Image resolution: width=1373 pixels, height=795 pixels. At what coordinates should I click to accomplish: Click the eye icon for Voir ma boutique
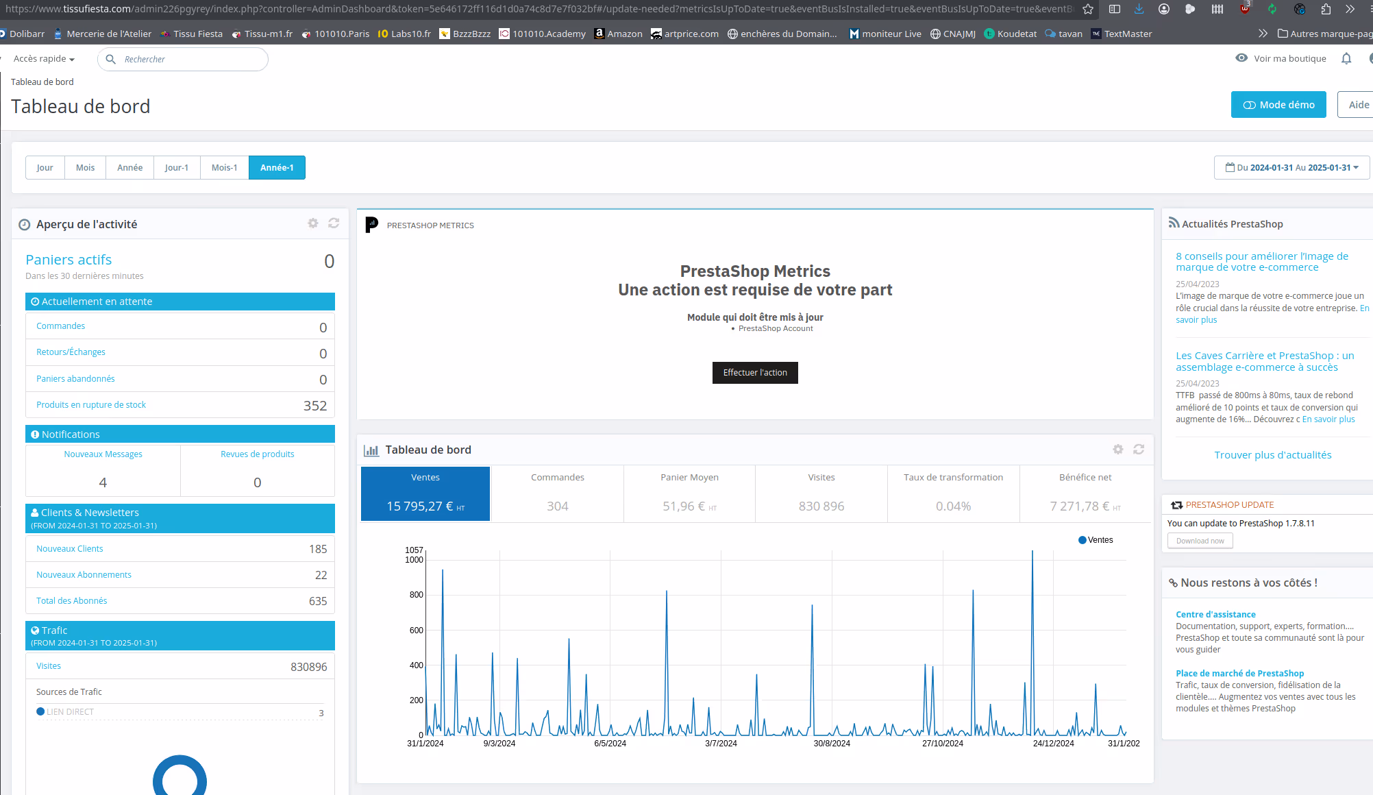(1241, 58)
